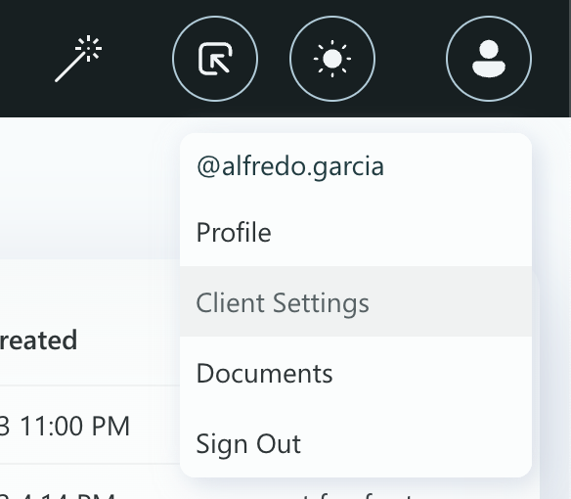The height and width of the screenshot is (499, 571).
Task: Go to Documents in the dropdown
Action: [x=356, y=373]
